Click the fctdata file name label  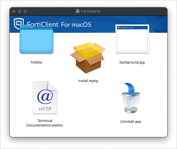click(36, 62)
